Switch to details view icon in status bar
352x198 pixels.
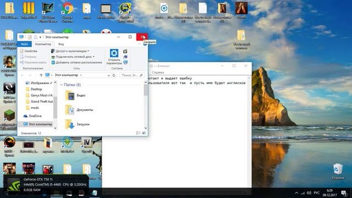(138, 133)
